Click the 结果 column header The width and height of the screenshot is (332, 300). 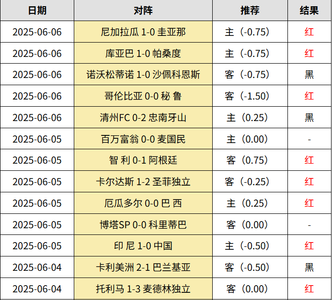[309, 11]
